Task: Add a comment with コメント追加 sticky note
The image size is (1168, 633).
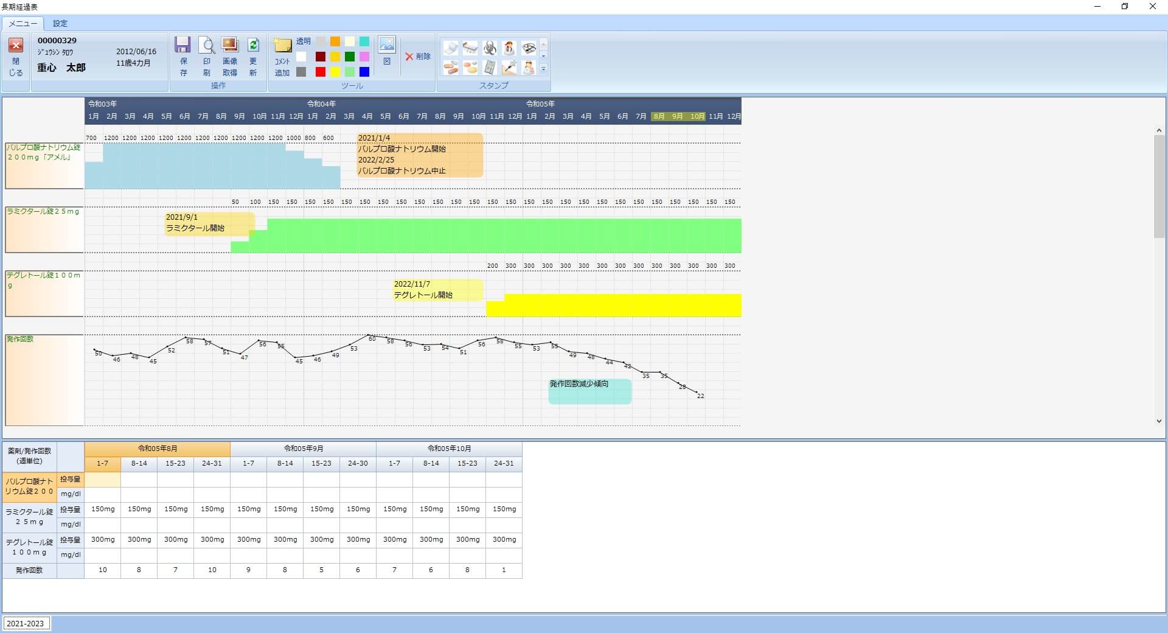Action: (282, 46)
